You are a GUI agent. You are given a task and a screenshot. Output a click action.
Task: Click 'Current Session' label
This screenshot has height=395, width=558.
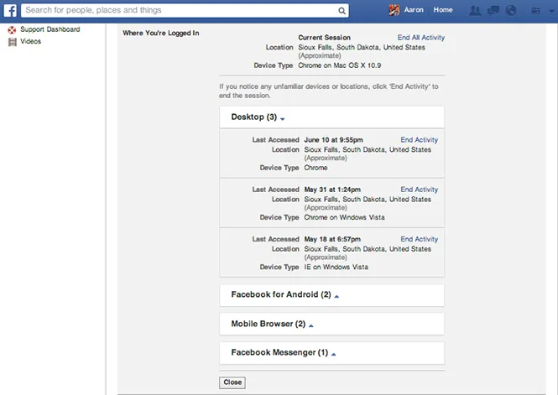(324, 38)
